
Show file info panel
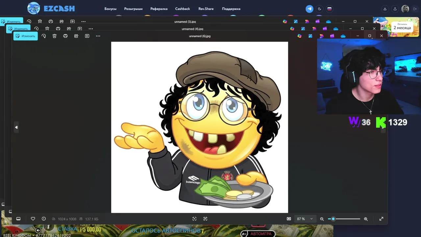coord(44,219)
